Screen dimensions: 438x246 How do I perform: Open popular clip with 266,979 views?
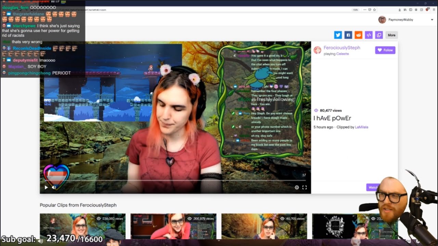tap(173, 226)
